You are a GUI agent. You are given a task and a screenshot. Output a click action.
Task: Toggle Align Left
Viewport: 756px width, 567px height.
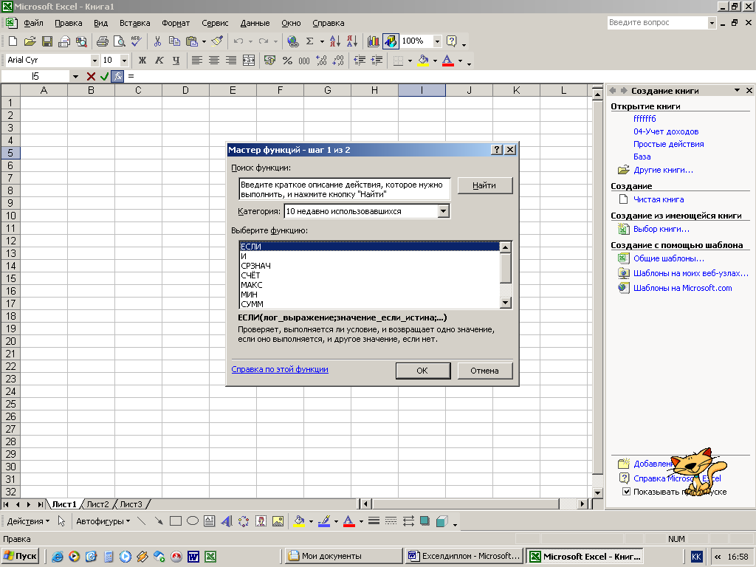[196, 61]
